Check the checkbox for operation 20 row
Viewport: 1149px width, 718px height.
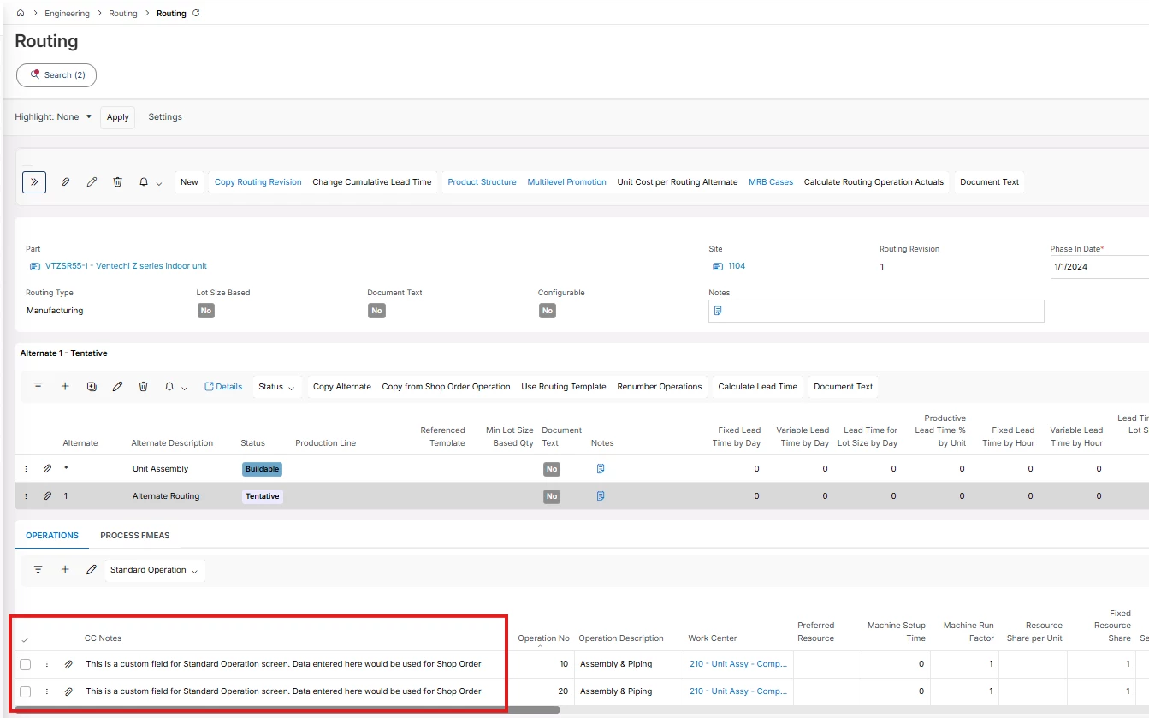click(x=26, y=691)
